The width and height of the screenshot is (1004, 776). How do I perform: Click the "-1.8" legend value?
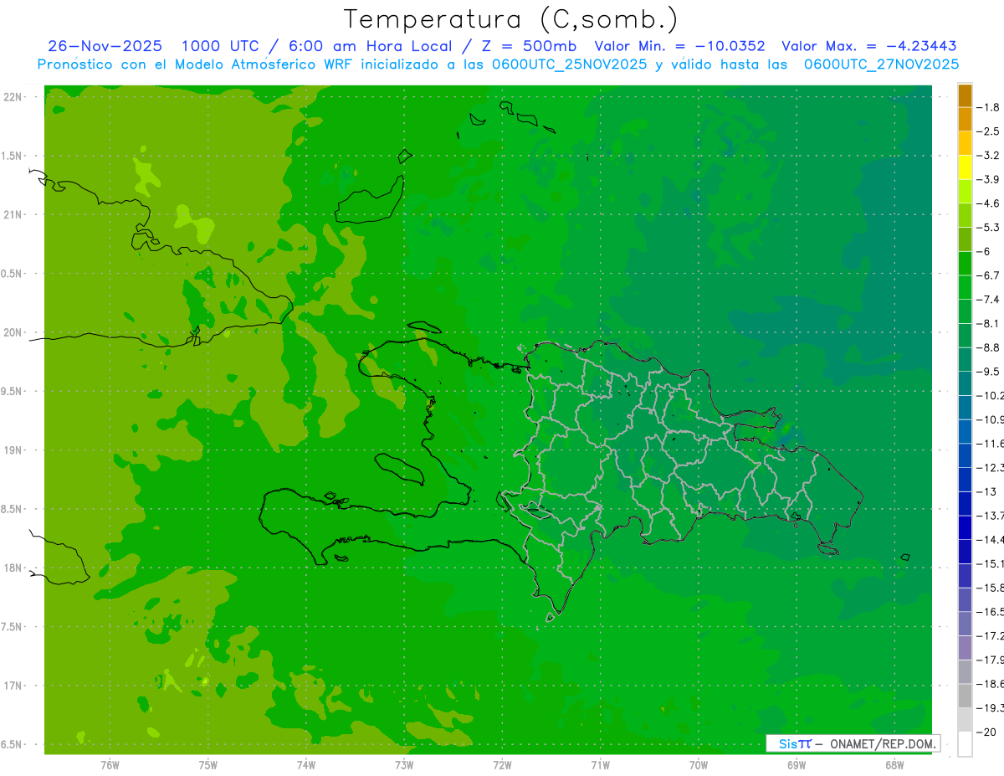pos(987,107)
